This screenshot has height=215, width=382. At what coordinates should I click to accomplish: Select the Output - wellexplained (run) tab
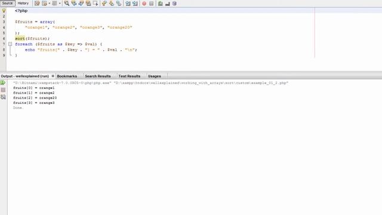coord(25,76)
